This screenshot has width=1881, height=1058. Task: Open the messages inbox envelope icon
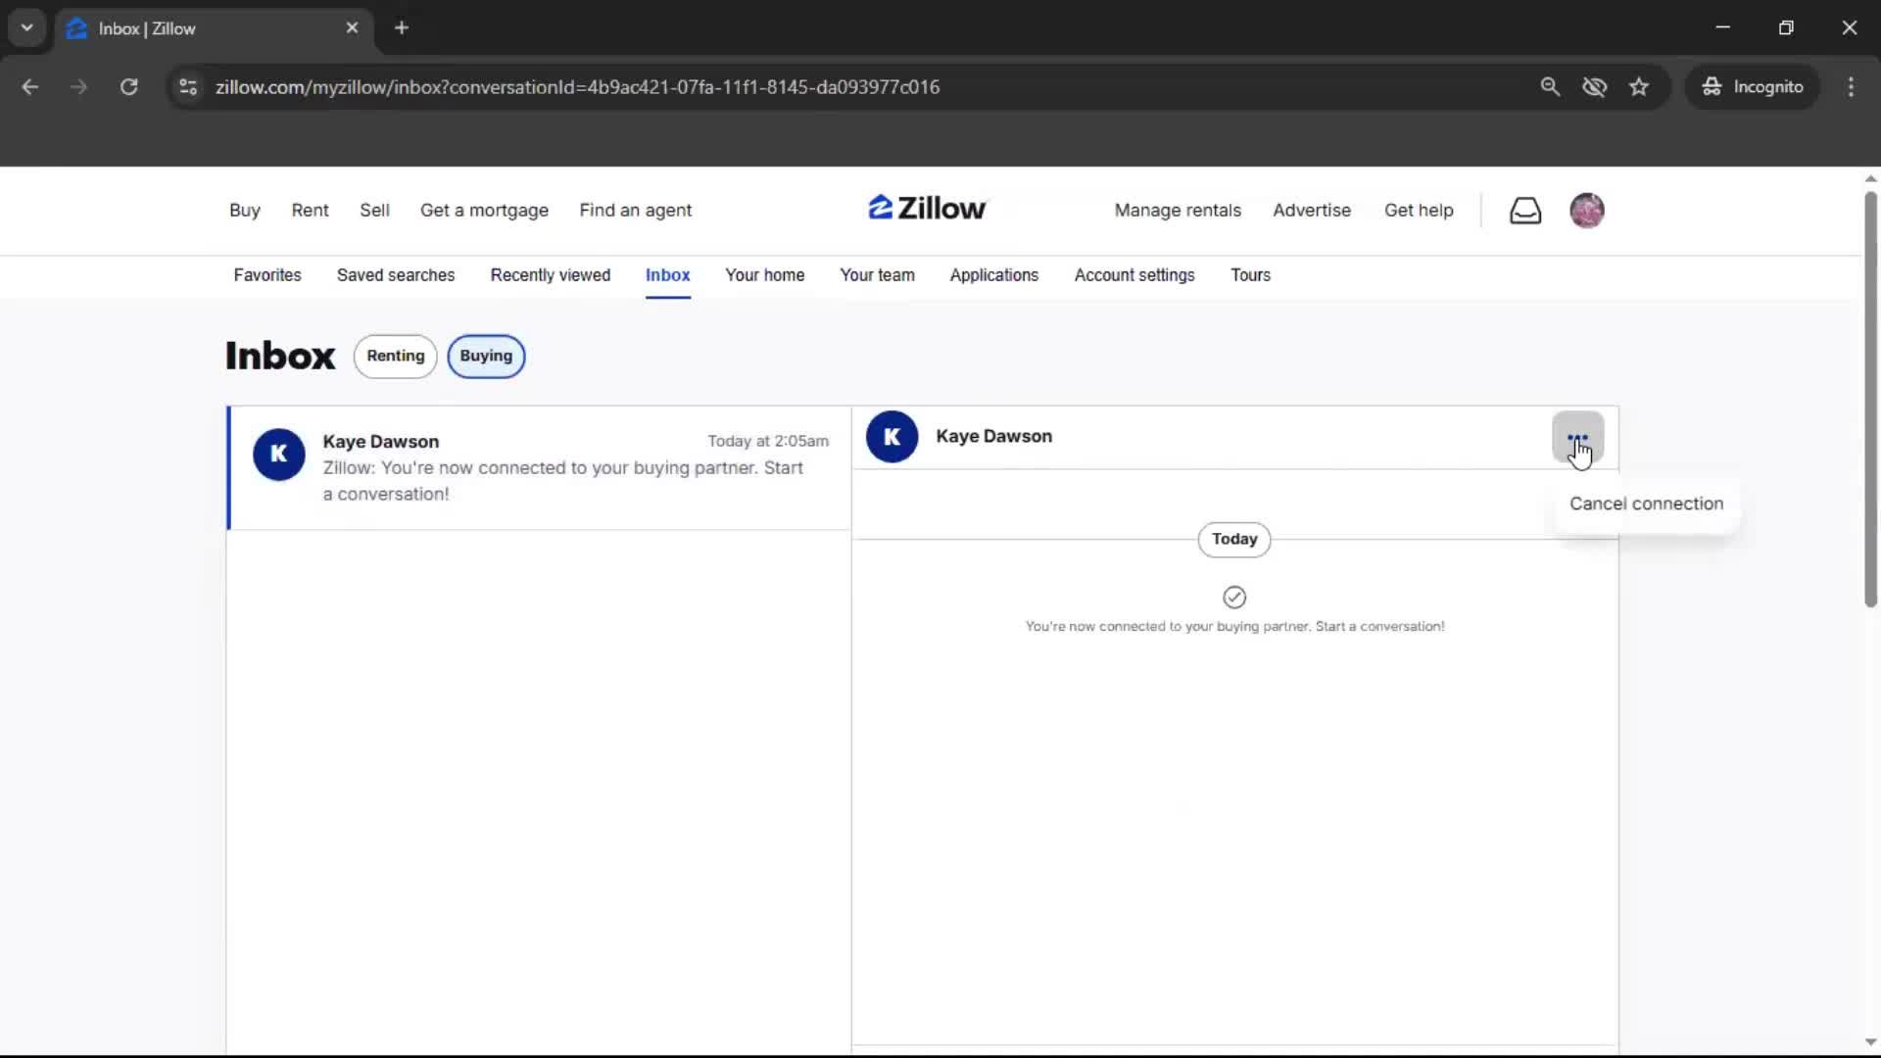[x=1525, y=210]
